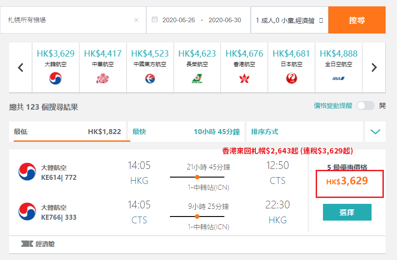
Task: Click HK$3,629 大韓航空 price in carousel
Action: (55, 53)
